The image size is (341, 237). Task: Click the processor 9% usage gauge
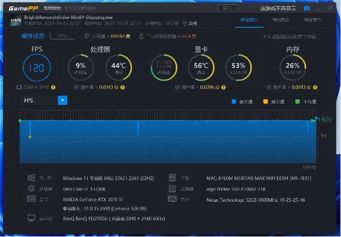tap(81, 68)
